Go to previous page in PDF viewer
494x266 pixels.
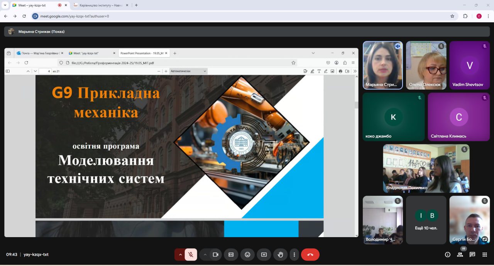pyautogui.click(x=28, y=71)
